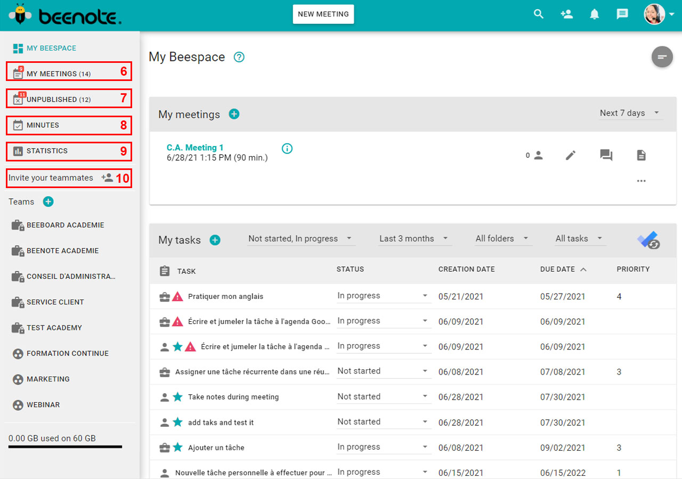The height and width of the screenshot is (479, 682).
Task: Sort by Creation Date column
Action: [467, 269]
